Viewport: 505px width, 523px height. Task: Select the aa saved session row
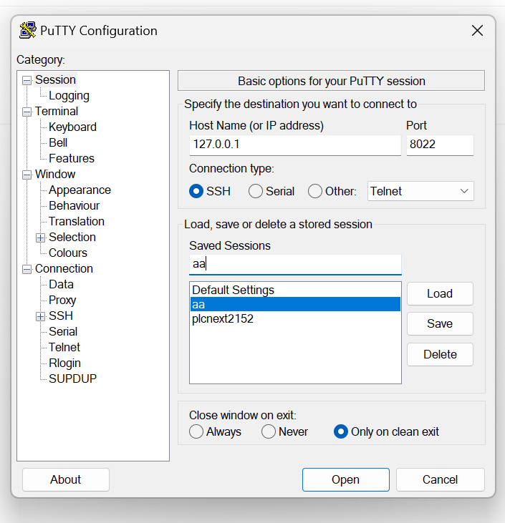(295, 304)
